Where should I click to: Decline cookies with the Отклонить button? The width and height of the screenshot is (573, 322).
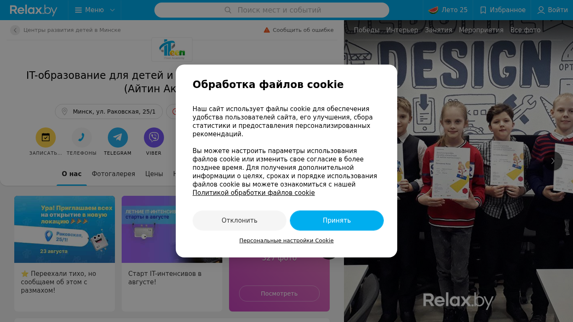(240, 221)
